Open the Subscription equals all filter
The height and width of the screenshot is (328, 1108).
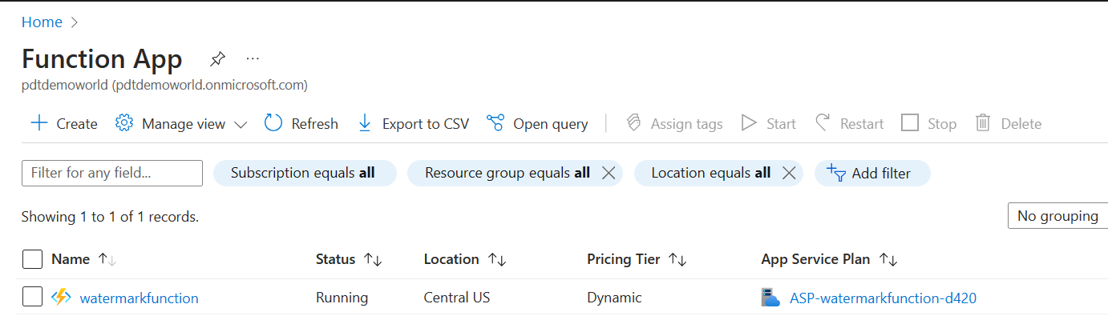pyautogui.click(x=305, y=173)
